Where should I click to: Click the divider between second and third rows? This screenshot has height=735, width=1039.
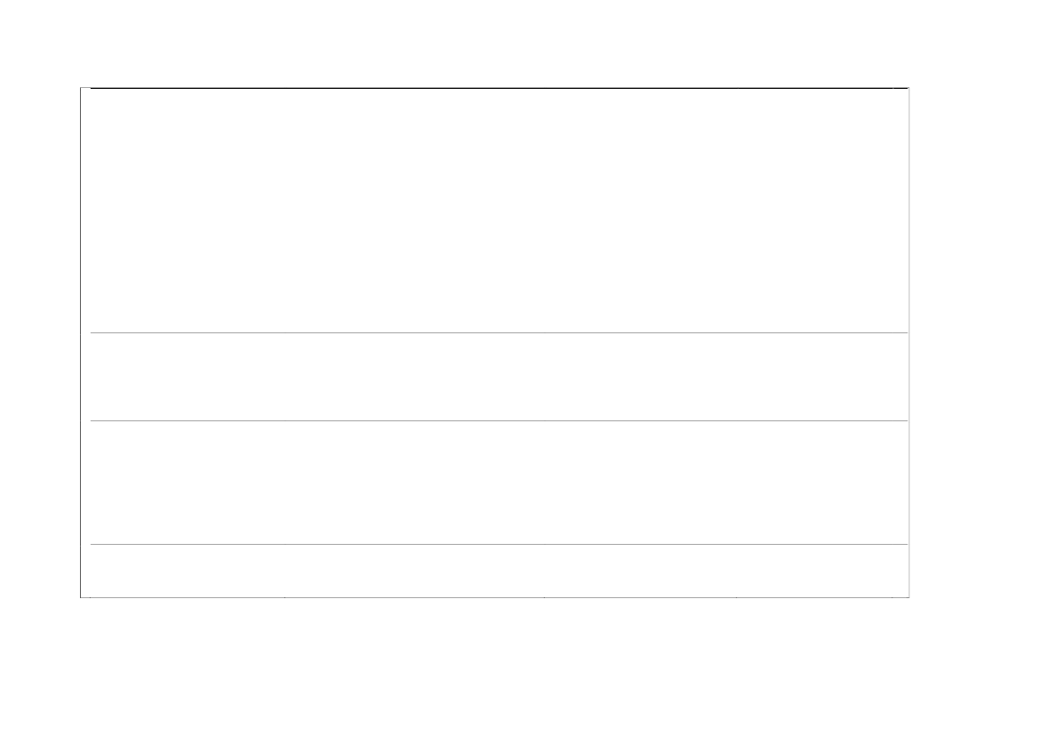tap(498, 420)
